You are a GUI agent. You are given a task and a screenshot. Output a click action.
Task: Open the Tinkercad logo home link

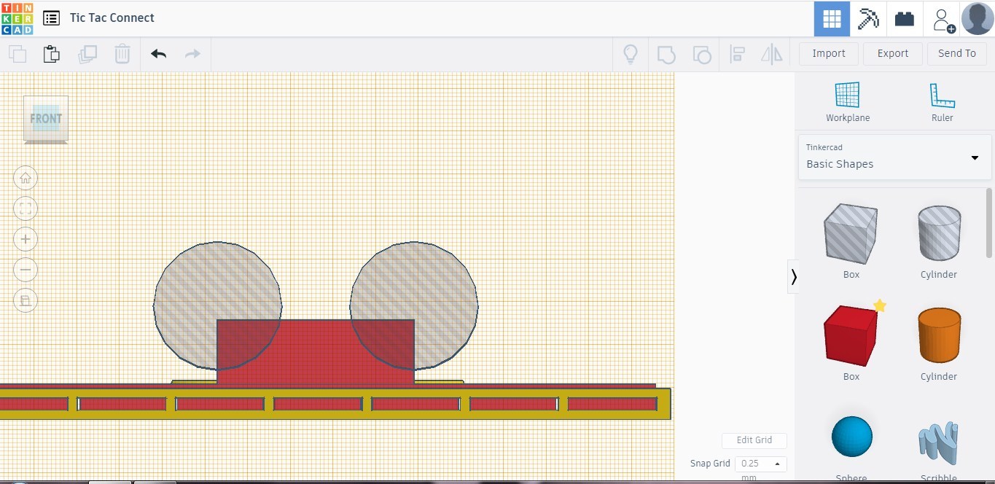click(17, 18)
